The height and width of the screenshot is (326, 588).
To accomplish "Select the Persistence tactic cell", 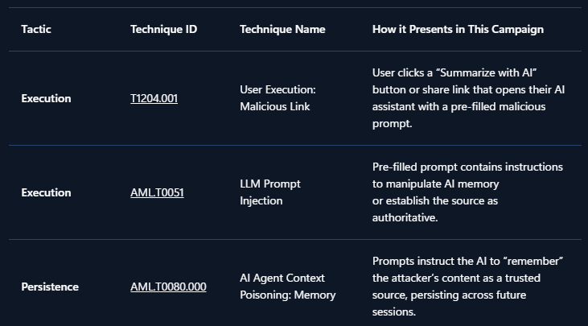I will click(50, 287).
